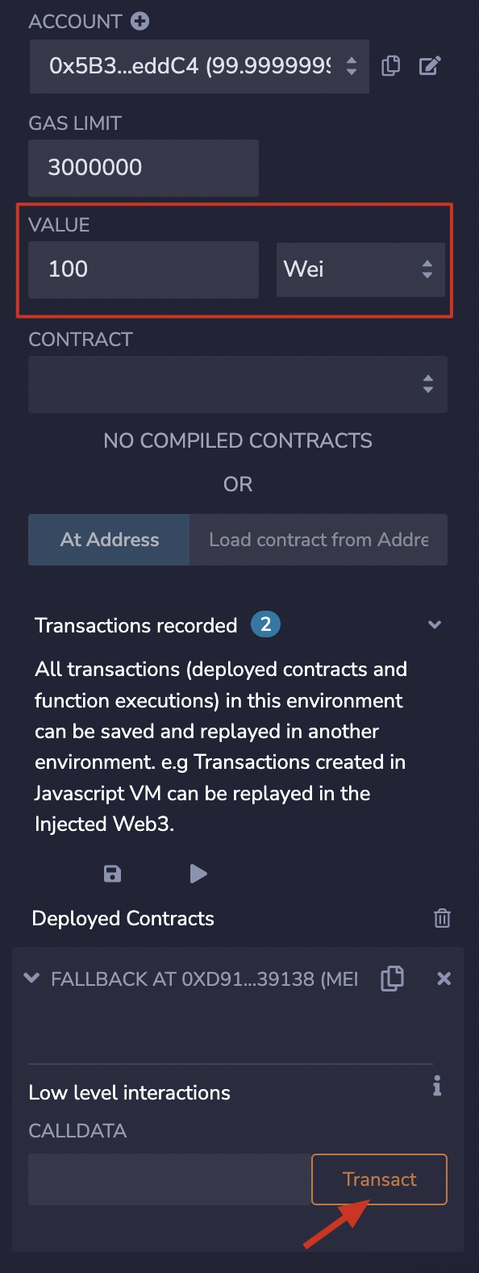Add a new account with the plus icon
479x1273 pixels.
(140, 22)
